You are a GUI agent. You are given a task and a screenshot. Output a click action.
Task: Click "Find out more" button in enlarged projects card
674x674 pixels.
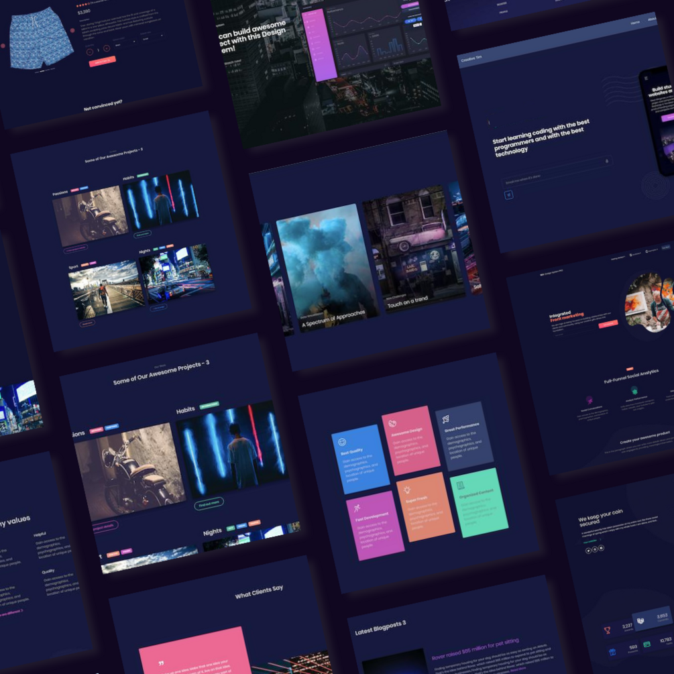[x=209, y=503]
